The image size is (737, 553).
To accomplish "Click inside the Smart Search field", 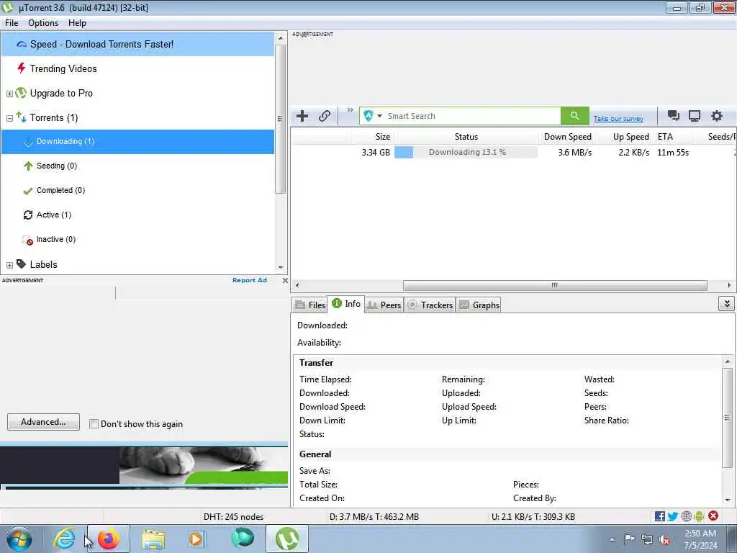I will click(472, 116).
